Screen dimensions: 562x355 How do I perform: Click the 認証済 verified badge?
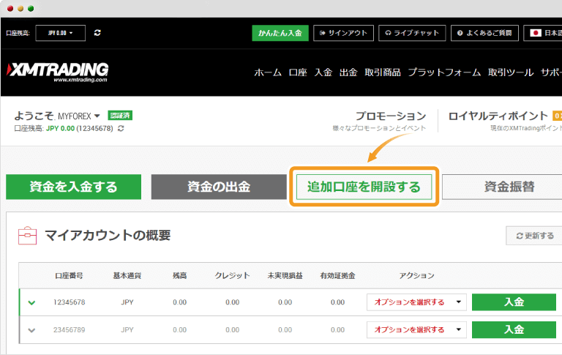(x=120, y=116)
